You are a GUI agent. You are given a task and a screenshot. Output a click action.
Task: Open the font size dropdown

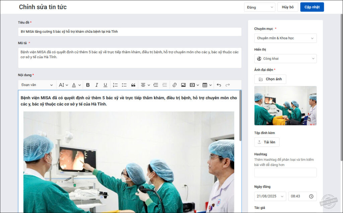click(63, 85)
